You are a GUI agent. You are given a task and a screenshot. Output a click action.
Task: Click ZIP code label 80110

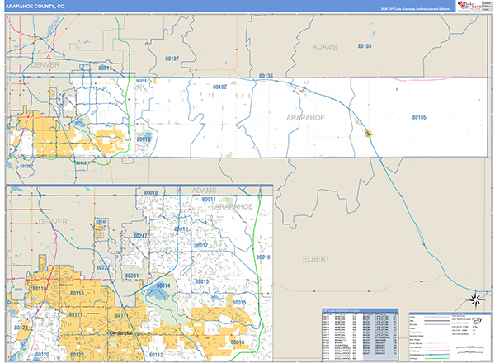(40, 289)
